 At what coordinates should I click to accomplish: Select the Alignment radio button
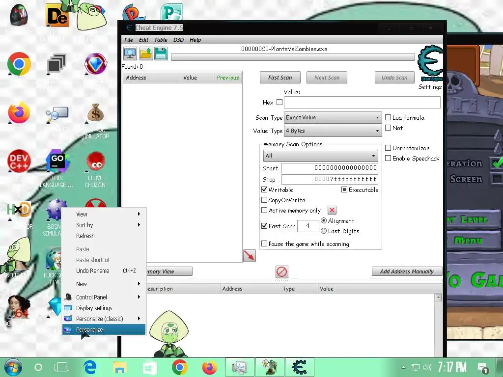324,220
